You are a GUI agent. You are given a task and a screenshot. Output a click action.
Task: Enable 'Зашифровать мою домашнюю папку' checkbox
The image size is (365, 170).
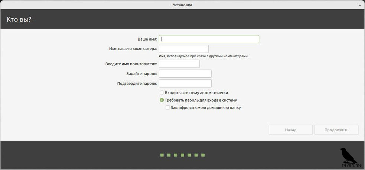click(x=168, y=108)
